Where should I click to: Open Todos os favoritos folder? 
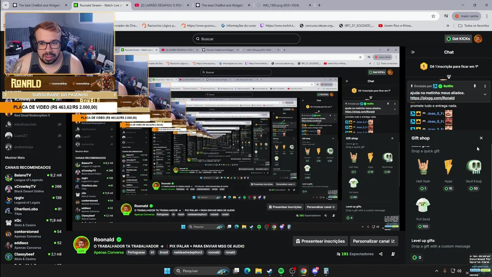coord(474,26)
